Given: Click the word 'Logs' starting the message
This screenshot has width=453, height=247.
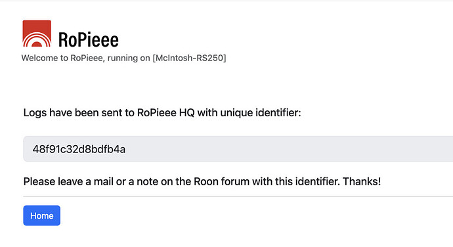Looking at the screenshot, I should point(35,113).
